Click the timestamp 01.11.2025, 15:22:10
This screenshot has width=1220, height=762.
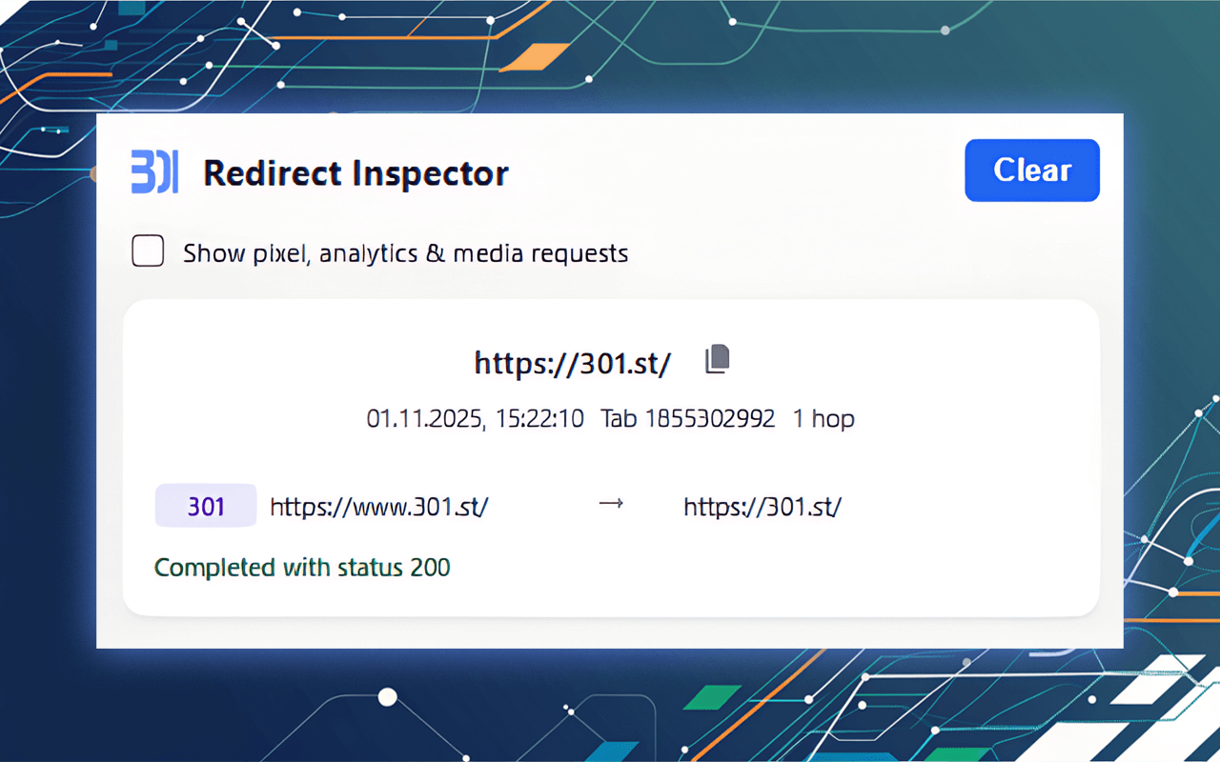[475, 419]
